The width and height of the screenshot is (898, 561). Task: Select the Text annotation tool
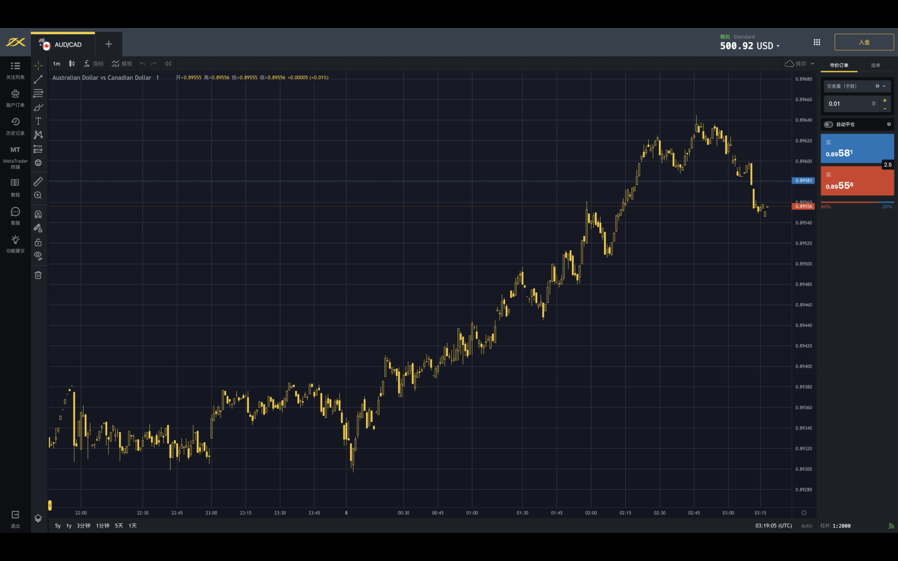coord(38,121)
